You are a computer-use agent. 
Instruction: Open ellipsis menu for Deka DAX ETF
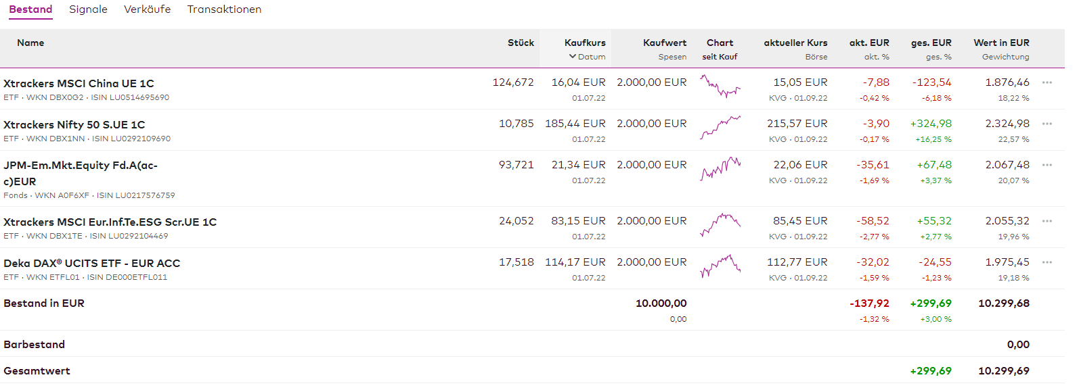[x=1047, y=262]
